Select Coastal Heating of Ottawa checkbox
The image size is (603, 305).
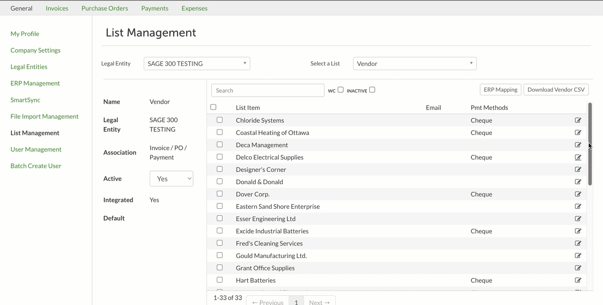coord(220,132)
